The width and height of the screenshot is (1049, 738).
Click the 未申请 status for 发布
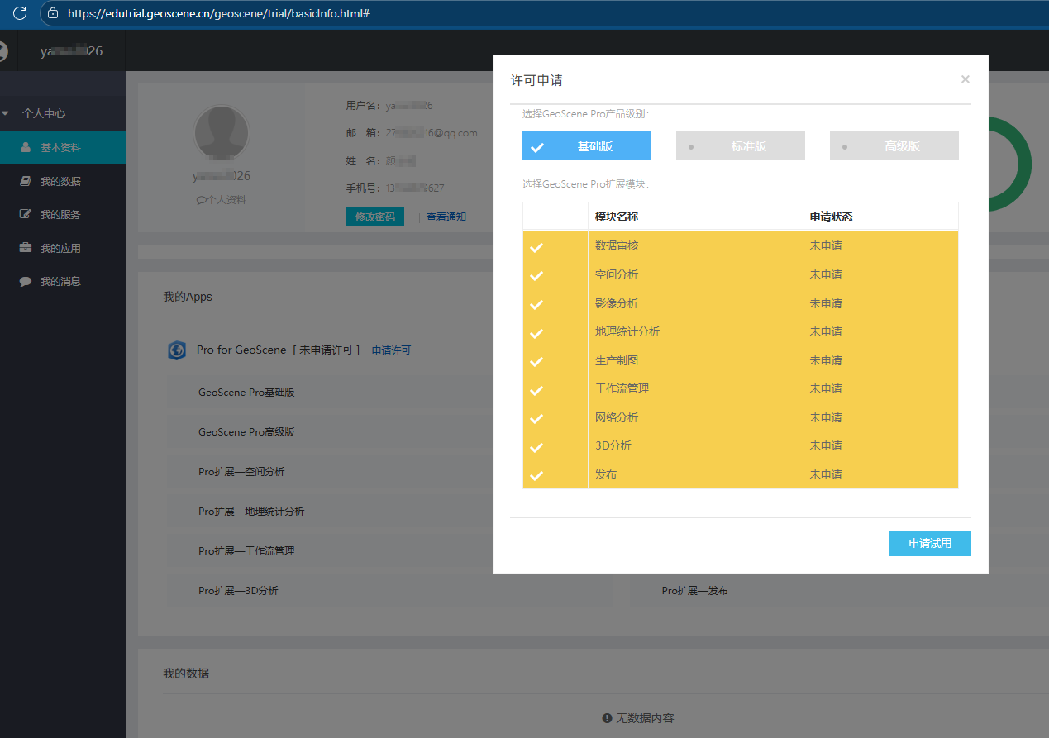[826, 474]
